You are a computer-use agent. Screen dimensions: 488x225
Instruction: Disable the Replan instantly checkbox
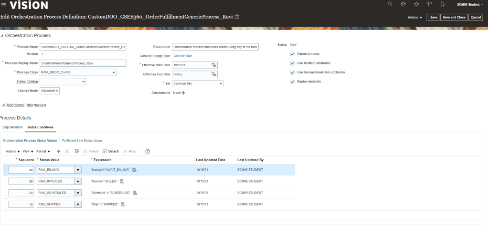click(293, 82)
